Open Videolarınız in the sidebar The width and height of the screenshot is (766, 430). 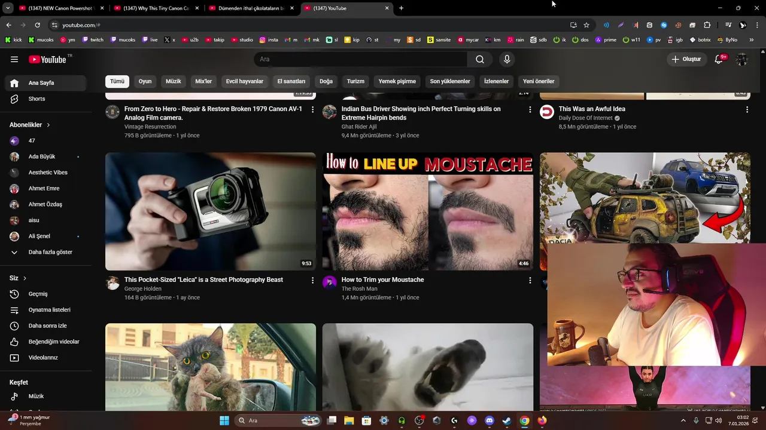[45, 358]
